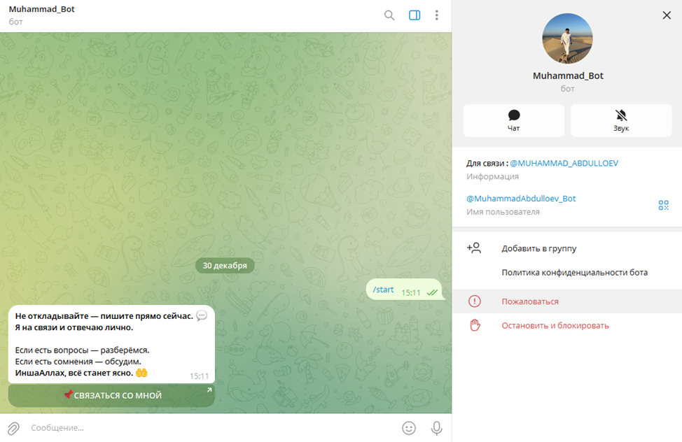Click the speech bubble emoji in bot message
682x442 pixels.
tap(202, 315)
